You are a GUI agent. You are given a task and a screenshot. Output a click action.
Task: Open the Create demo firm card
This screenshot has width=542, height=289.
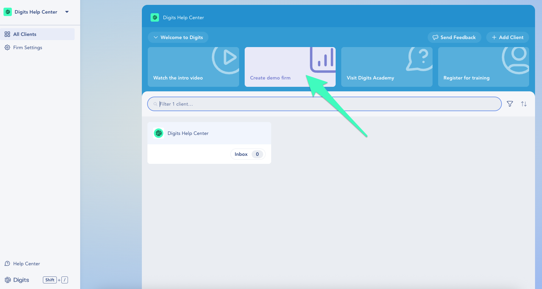click(290, 67)
